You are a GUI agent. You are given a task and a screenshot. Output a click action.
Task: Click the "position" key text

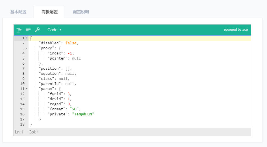pyautogui.click(x=50, y=68)
